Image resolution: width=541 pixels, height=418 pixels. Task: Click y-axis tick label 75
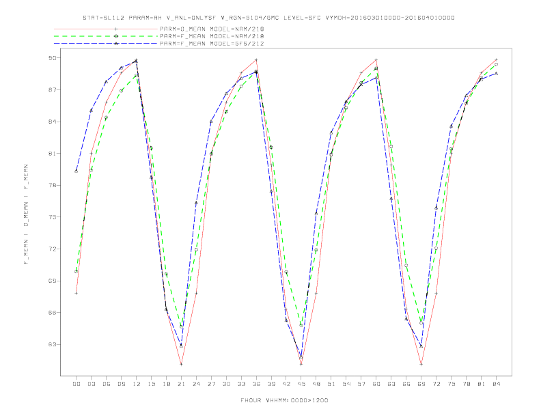[x=52, y=217]
